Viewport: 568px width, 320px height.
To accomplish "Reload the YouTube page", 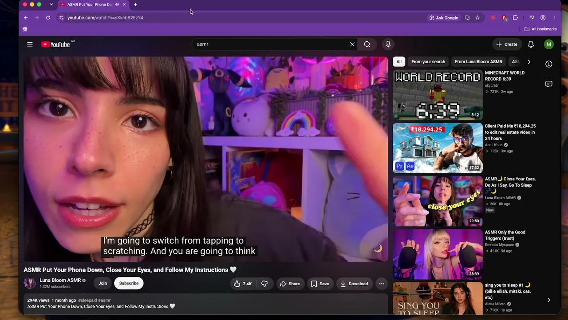I will [x=48, y=18].
